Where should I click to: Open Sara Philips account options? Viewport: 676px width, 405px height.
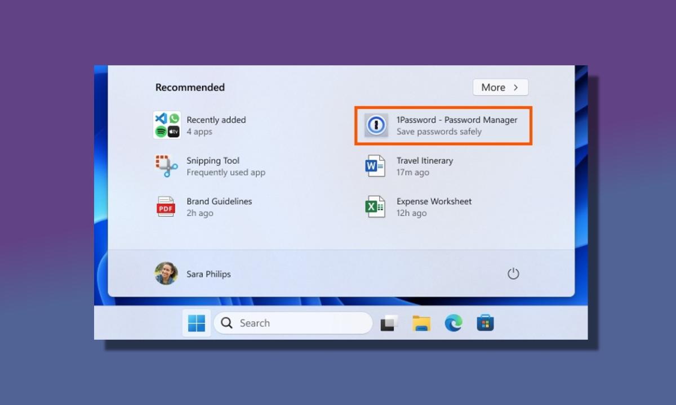pos(208,274)
